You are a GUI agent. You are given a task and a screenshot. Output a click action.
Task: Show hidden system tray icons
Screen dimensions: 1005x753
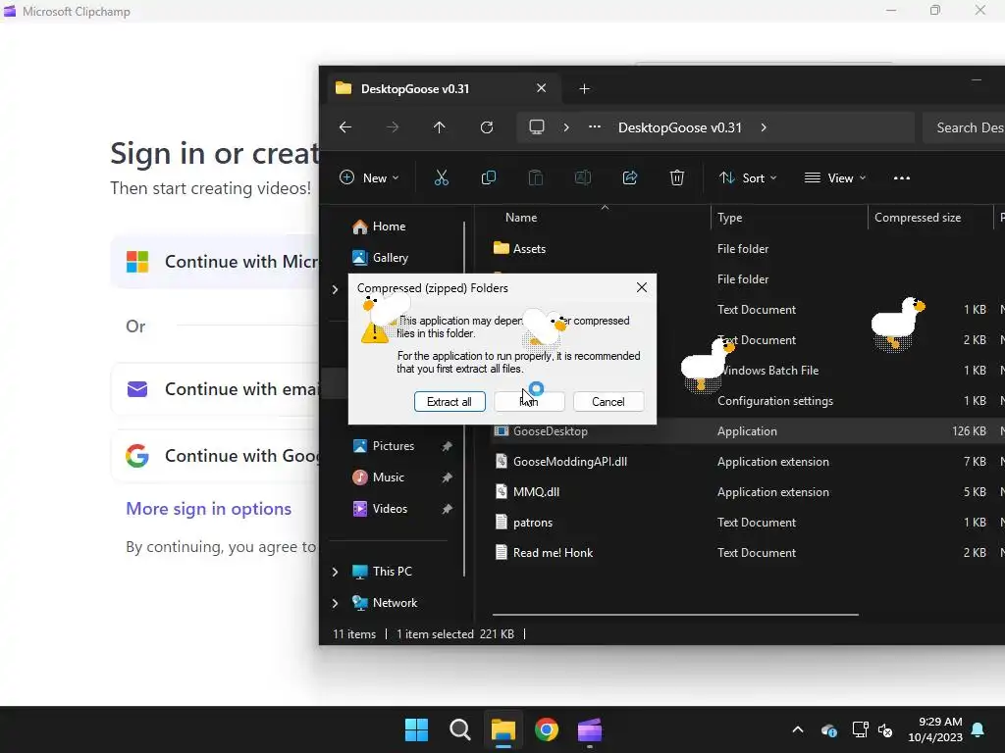pos(798,729)
